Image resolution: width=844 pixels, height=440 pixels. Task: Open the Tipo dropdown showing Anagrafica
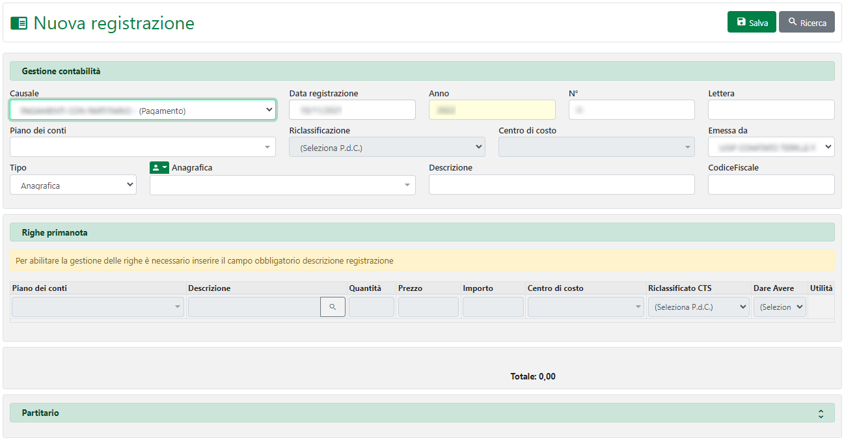tap(73, 186)
